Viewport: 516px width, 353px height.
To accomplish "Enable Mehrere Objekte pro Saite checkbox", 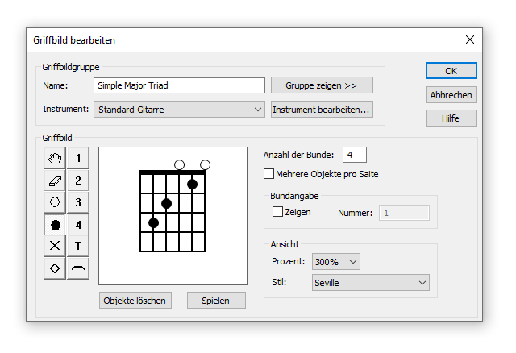I will [268, 174].
